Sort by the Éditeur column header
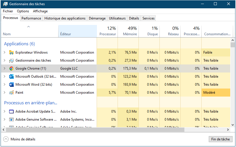Image resolution: width=236 pixels, height=147 pixels. pyautogui.click(x=77, y=31)
